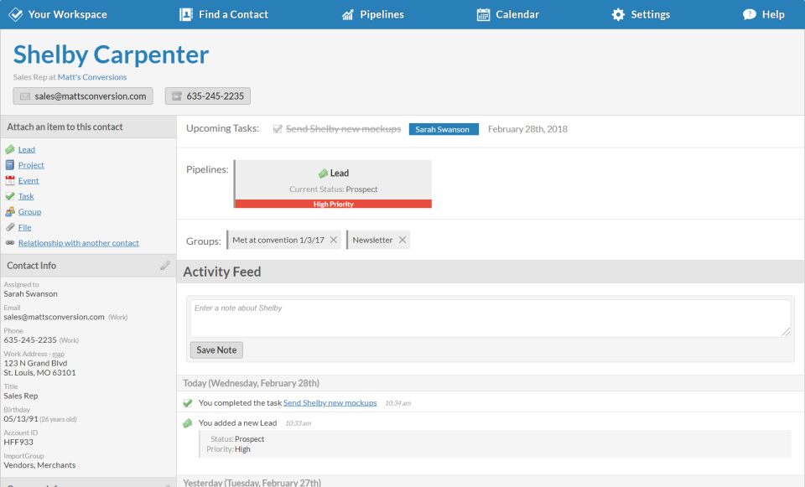Open Send Shelby new mockups activity link
Image resolution: width=805 pixels, height=487 pixels.
330,403
